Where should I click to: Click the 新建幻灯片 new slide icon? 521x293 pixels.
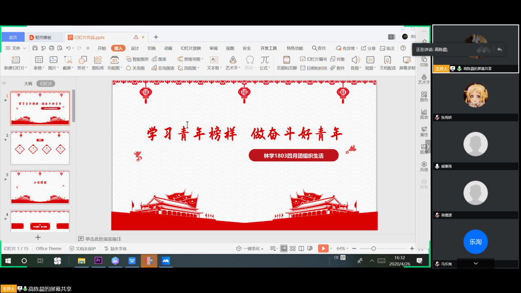[16, 60]
